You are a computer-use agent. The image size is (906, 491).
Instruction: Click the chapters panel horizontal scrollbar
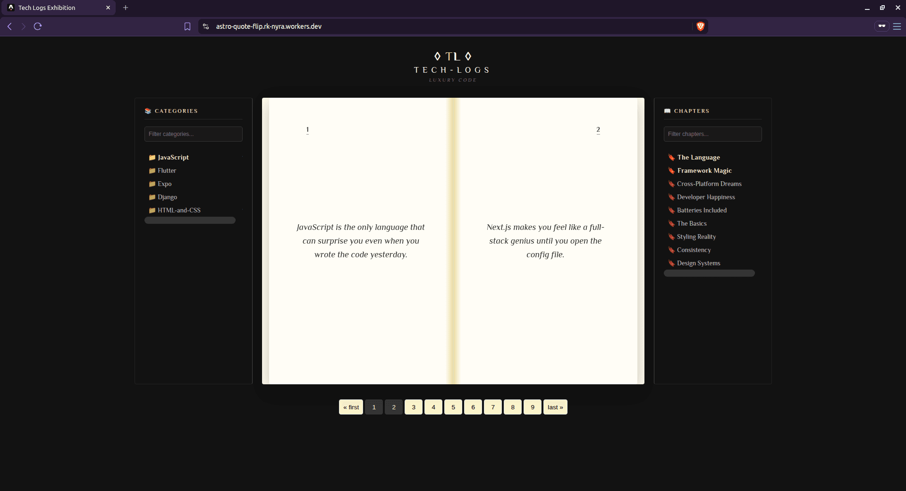click(x=709, y=273)
